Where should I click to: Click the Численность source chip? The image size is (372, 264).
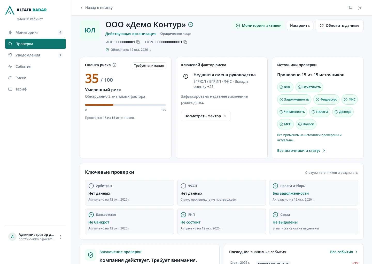pos(292,112)
